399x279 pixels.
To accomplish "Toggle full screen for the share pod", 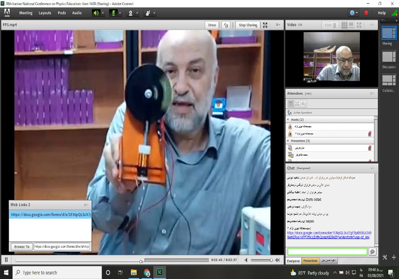I will click(265, 25).
